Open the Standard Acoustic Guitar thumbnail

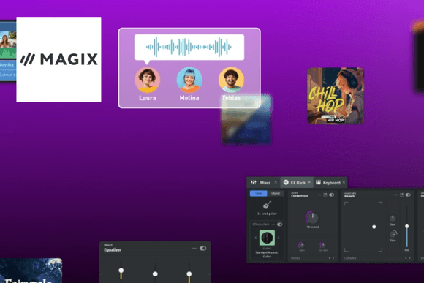pyautogui.click(x=267, y=238)
